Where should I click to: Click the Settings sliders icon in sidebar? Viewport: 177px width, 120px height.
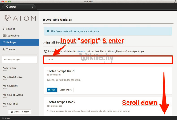pyautogui.click(x=4, y=29)
